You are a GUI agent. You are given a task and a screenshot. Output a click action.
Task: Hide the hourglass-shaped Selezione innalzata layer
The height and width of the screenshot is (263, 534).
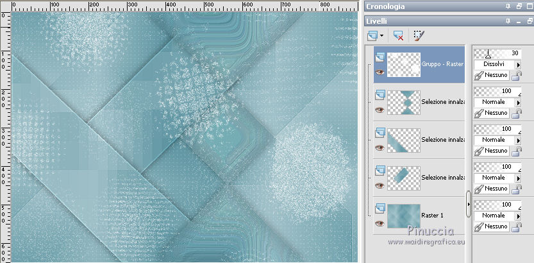[380, 110]
